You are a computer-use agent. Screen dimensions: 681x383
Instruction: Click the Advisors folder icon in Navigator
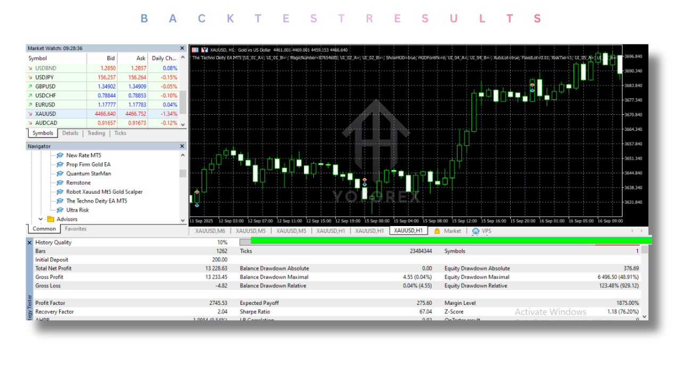point(51,219)
